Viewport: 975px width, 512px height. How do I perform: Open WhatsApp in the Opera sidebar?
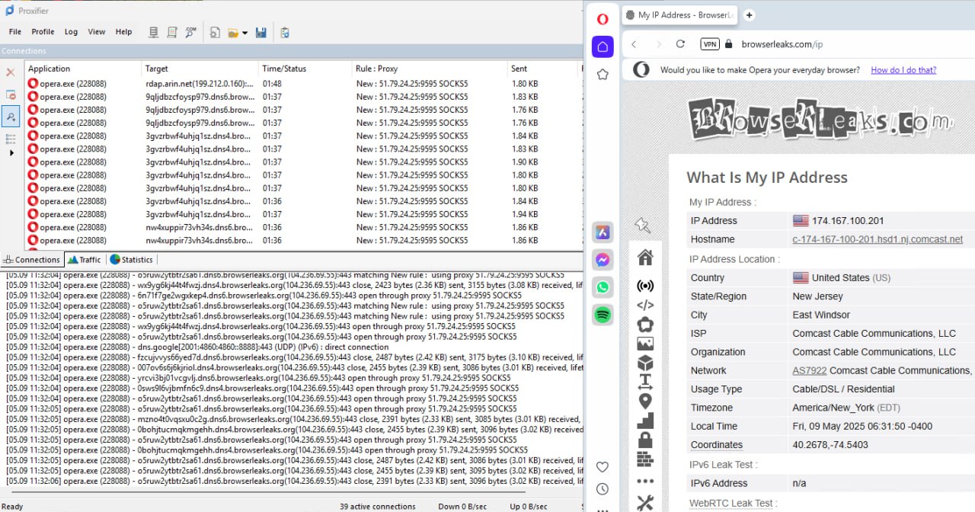(x=603, y=287)
